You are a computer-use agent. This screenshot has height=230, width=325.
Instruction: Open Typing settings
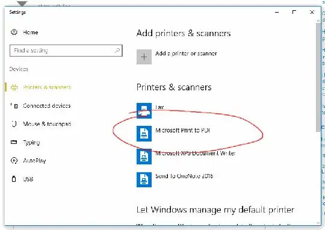tap(31, 143)
